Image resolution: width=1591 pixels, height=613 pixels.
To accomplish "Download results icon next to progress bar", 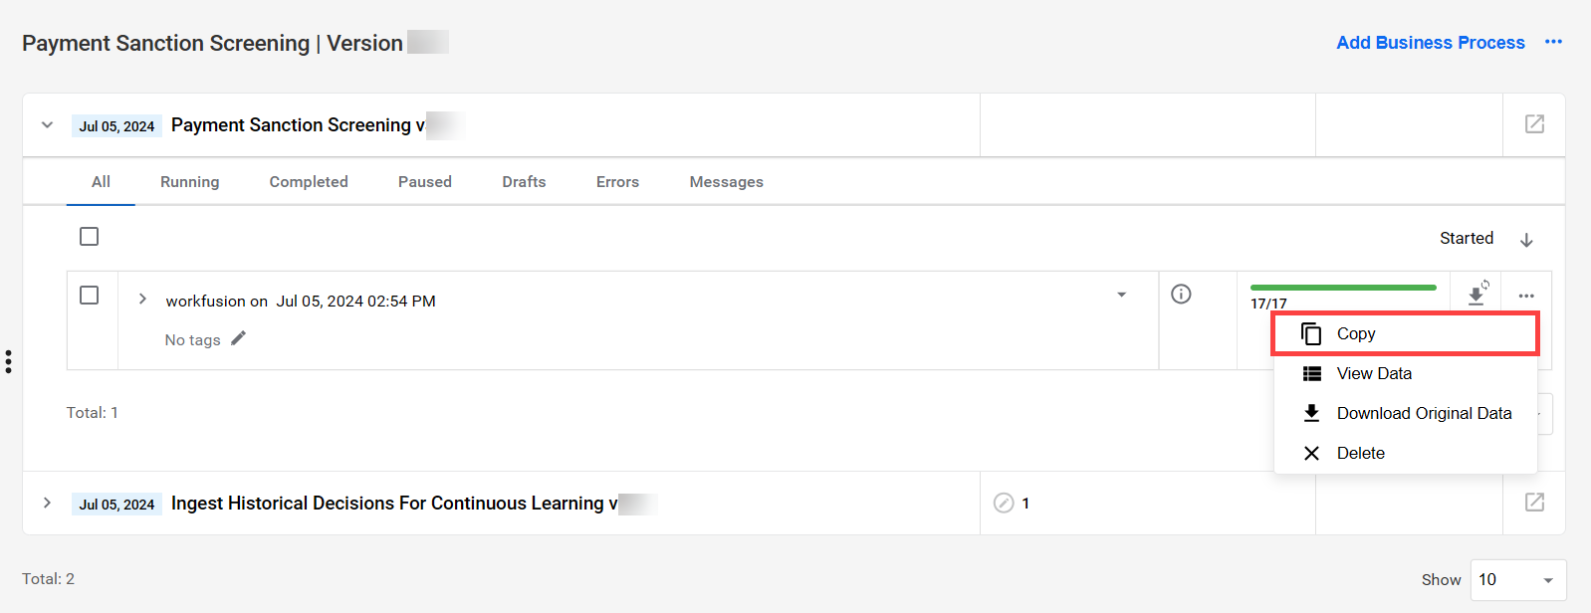I will pyautogui.click(x=1477, y=294).
